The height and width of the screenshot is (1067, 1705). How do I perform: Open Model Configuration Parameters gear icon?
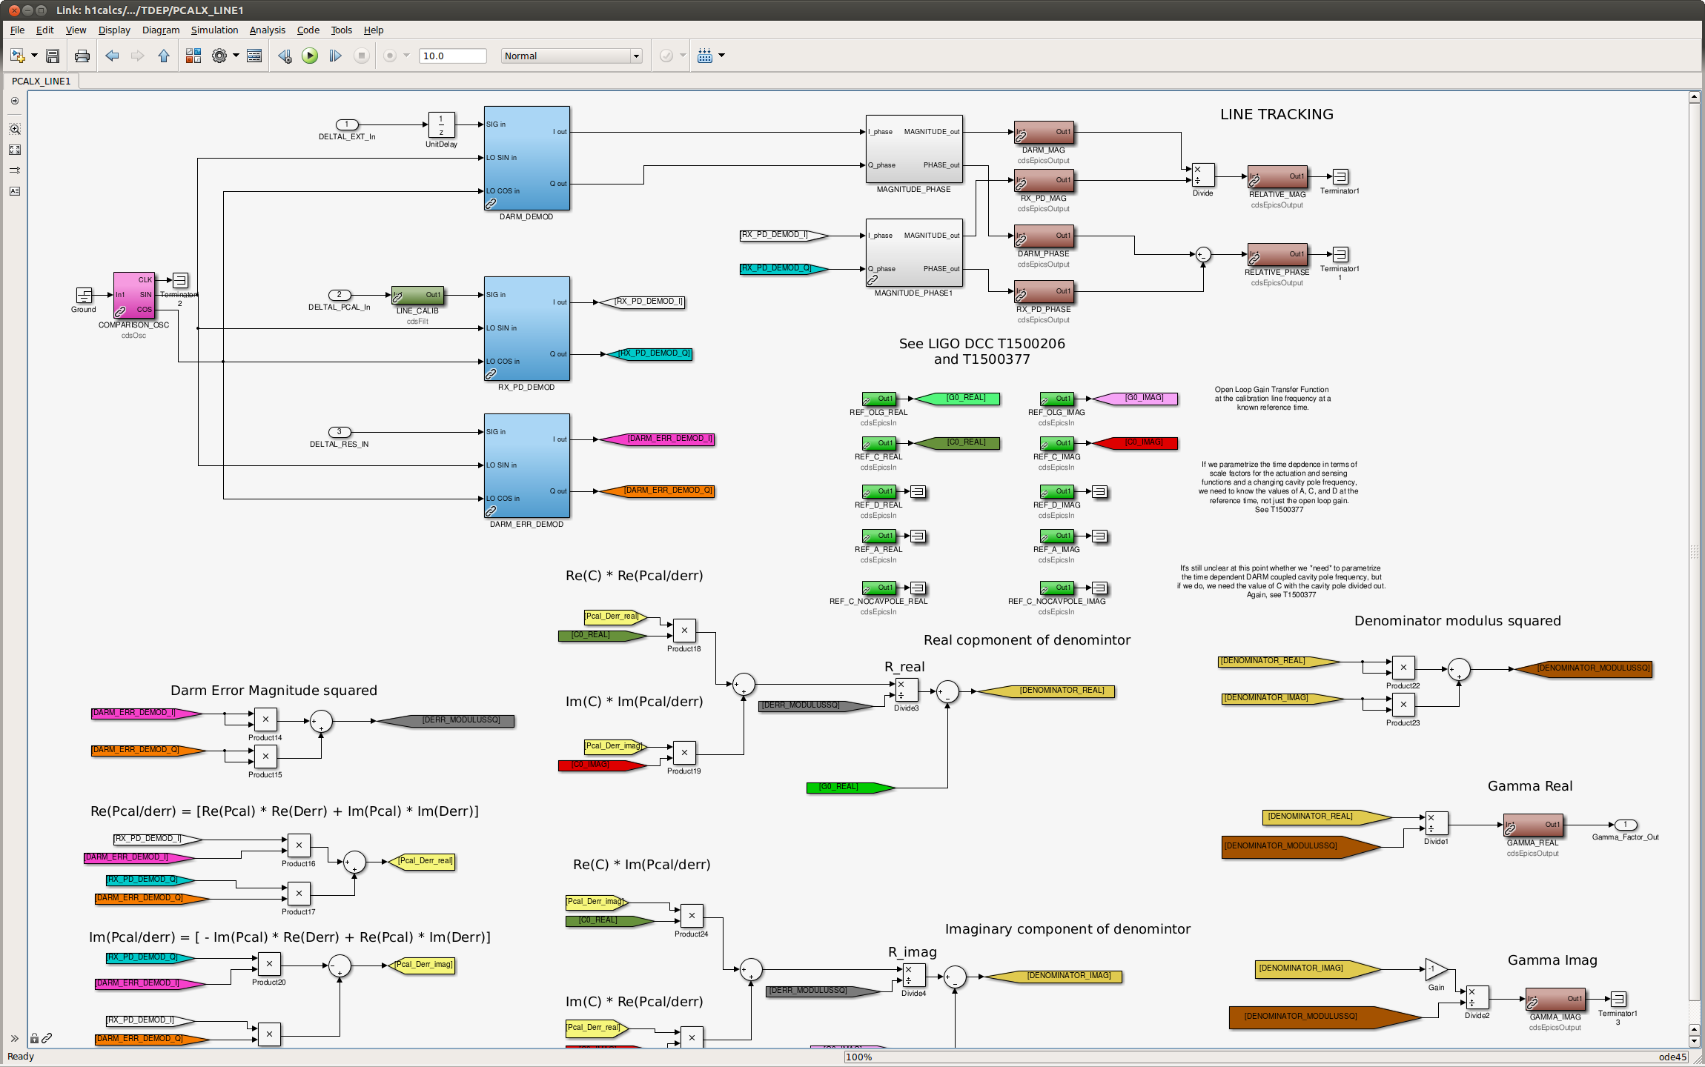pyautogui.click(x=219, y=56)
